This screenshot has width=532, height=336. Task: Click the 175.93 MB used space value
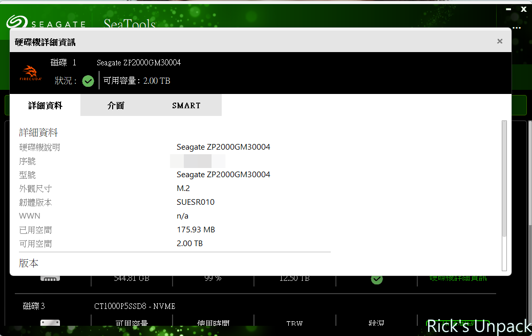(196, 230)
